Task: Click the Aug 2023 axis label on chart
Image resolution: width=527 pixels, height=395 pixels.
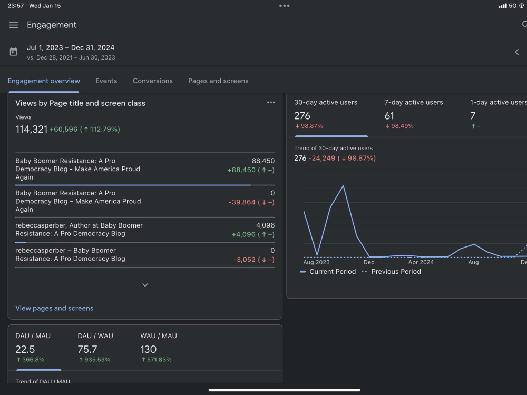Action: pyautogui.click(x=316, y=262)
